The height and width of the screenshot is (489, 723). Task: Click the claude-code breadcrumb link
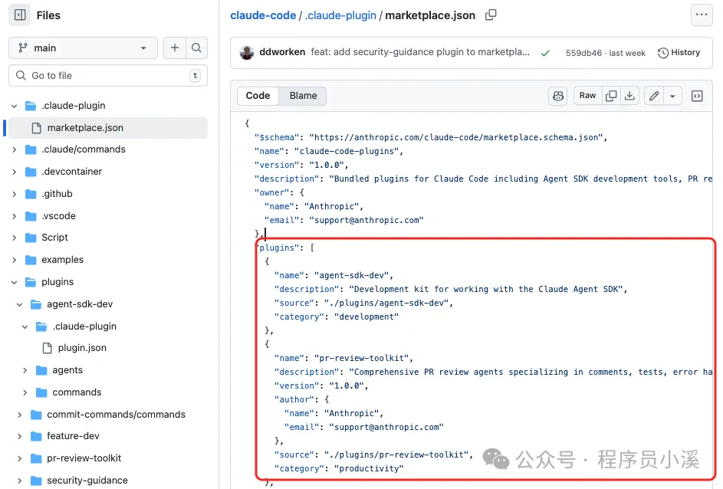tap(263, 15)
